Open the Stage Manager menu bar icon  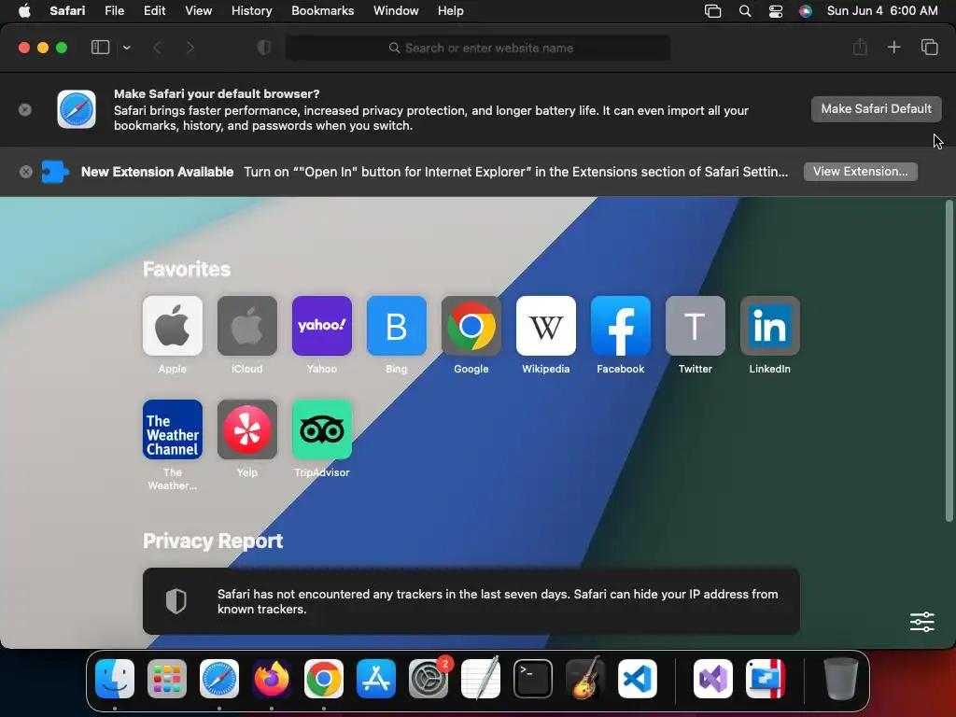coord(712,11)
